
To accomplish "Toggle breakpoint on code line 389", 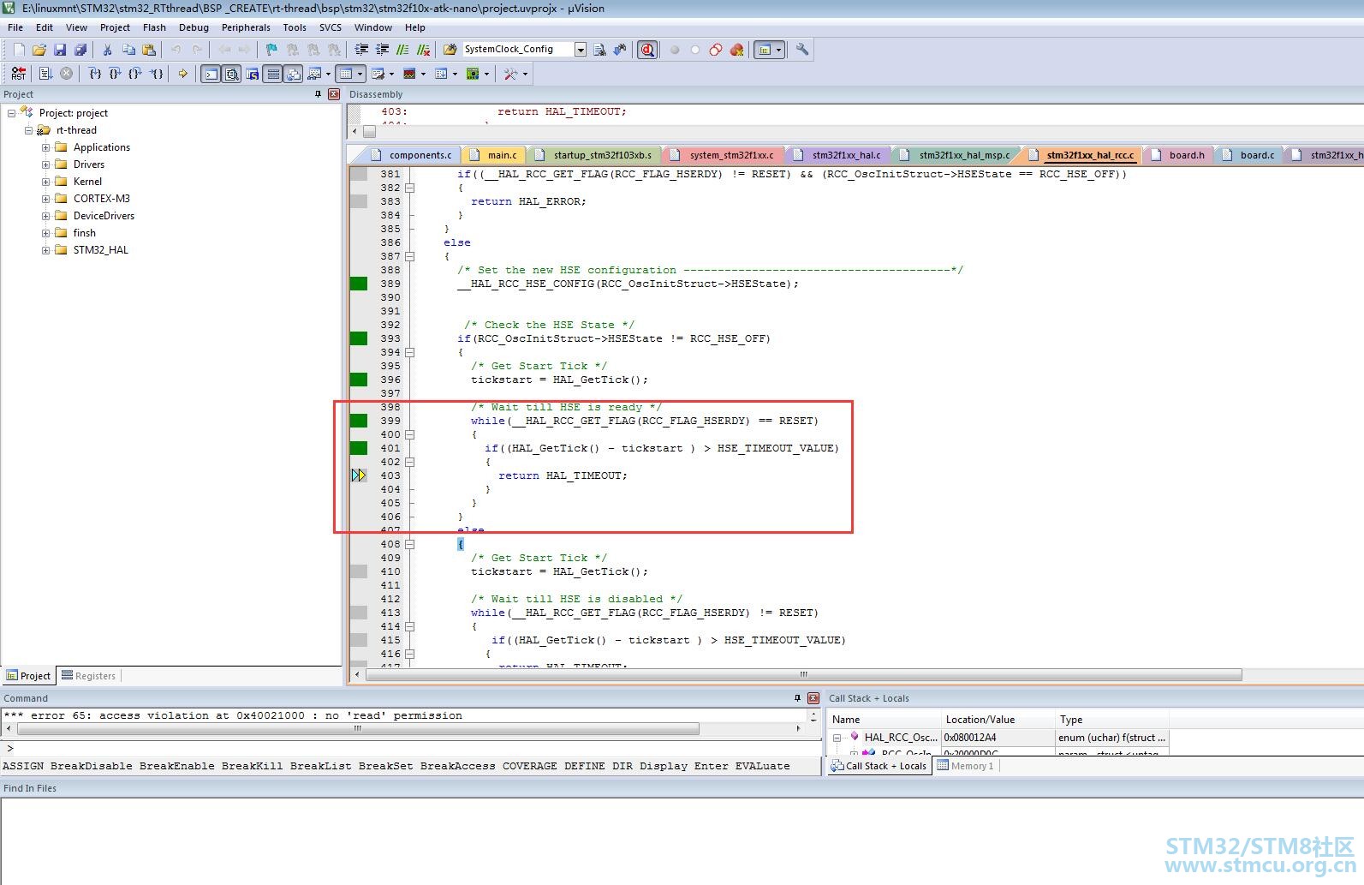I will pos(359,284).
